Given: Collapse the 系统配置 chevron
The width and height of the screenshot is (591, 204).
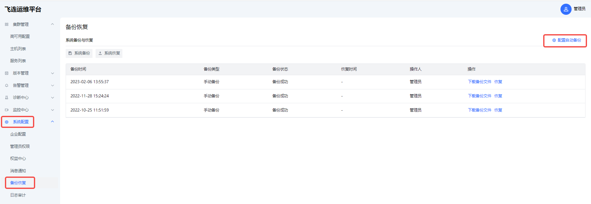Looking at the screenshot, I should (x=52, y=122).
